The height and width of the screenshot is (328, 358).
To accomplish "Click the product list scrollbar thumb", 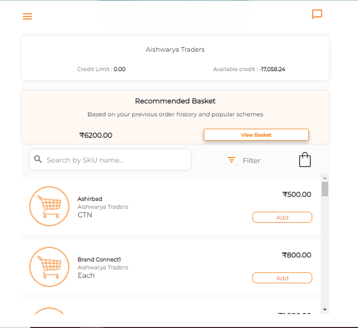I will pyautogui.click(x=325, y=189).
